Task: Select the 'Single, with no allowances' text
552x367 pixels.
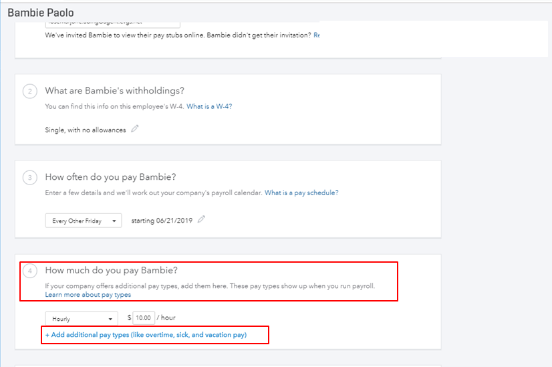Action: tap(86, 129)
